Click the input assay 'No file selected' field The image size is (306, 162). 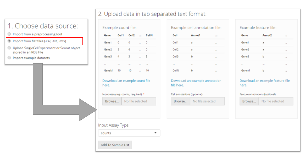point(138,101)
